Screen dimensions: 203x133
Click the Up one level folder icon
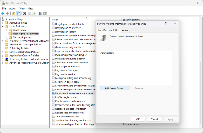click(x=14, y=13)
